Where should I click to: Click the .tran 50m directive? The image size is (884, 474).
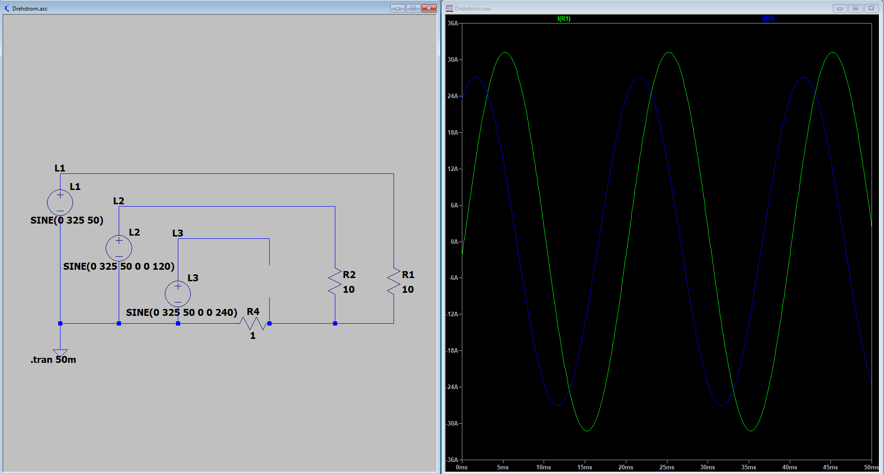coord(54,360)
